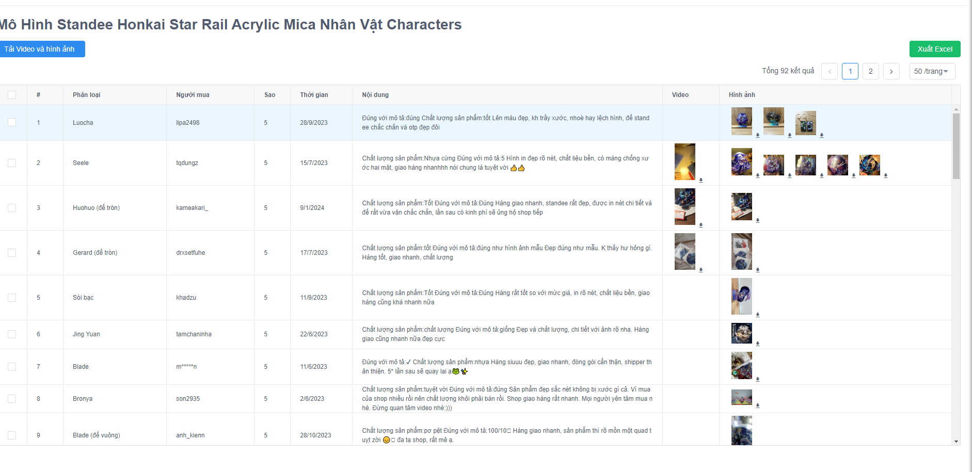Click buyer name tamchaninha
Viewport: 972px width, 472px height.
(194, 334)
